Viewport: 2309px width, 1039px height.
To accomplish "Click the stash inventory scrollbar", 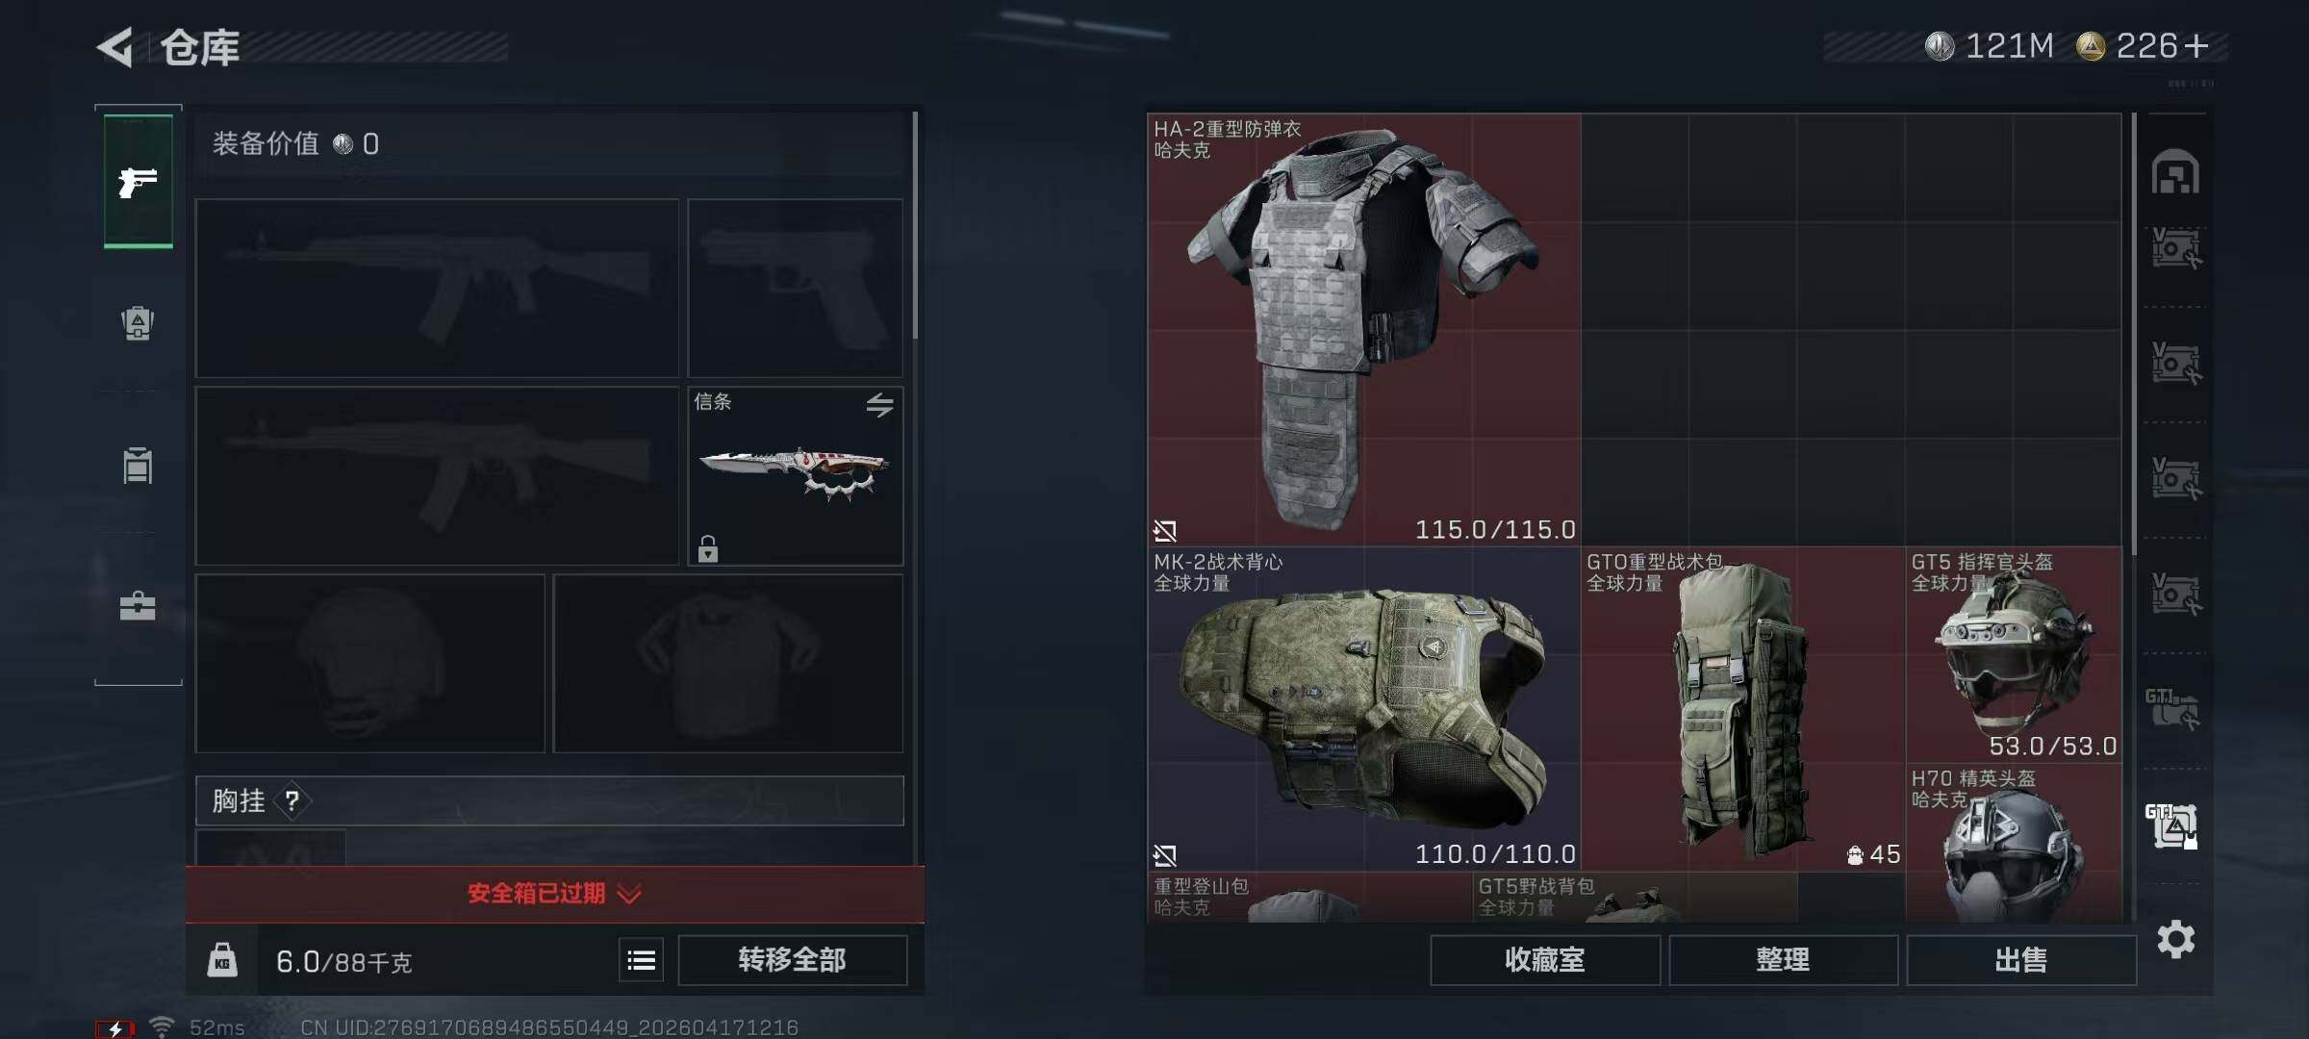I will pyautogui.click(x=2134, y=332).
